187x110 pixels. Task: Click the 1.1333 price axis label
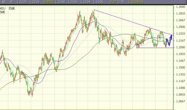tap(180, 74)
